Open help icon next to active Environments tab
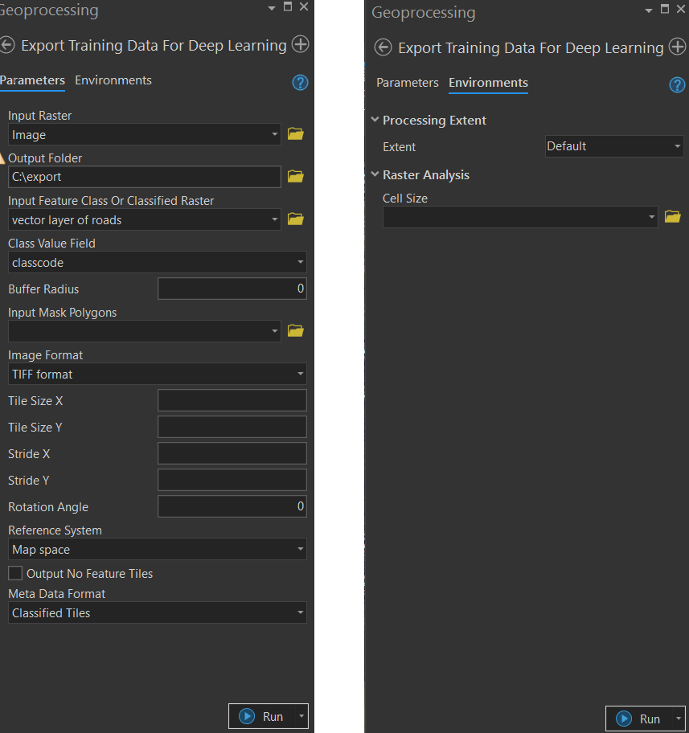This screenshot has height=733, width=689. point(677,85)
